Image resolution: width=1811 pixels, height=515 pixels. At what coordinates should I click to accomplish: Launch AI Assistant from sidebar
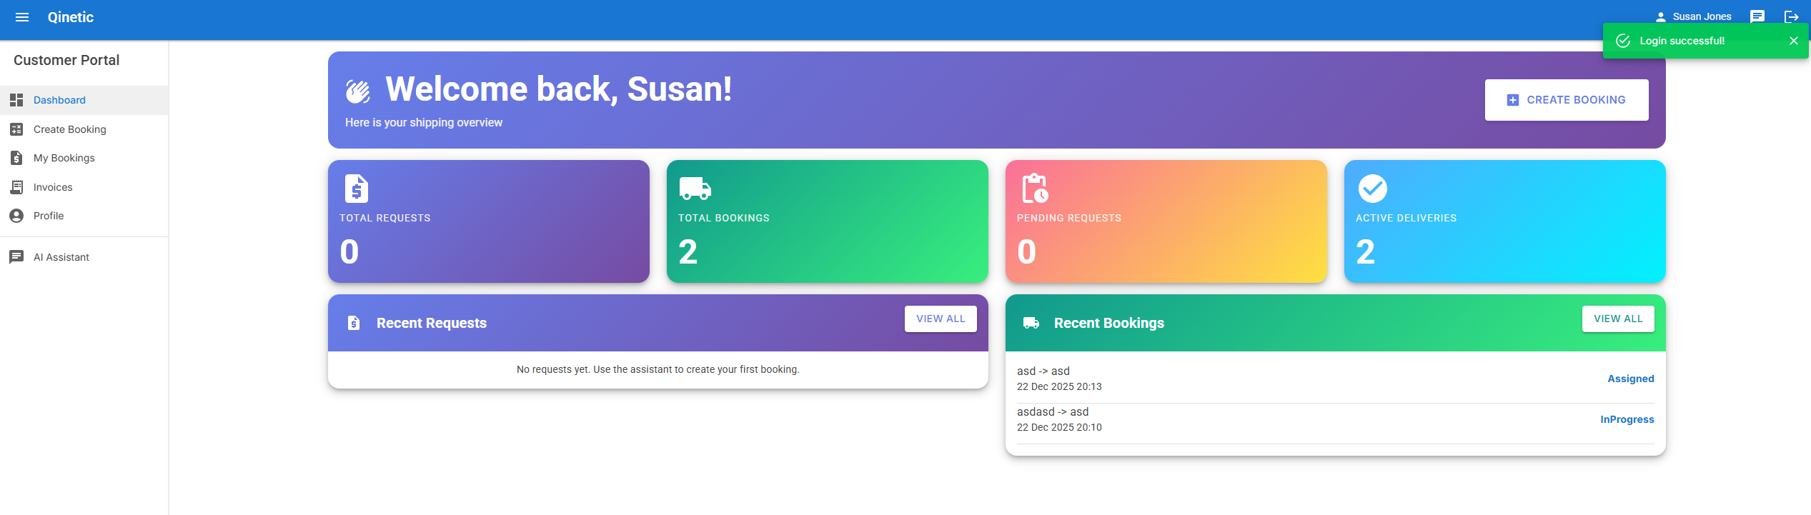point(84,257)
